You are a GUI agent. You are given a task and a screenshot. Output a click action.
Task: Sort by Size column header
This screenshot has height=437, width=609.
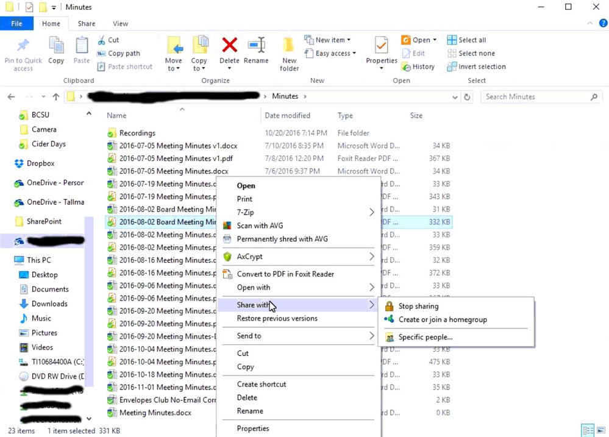pyautogui.click(x=416, y=115)
